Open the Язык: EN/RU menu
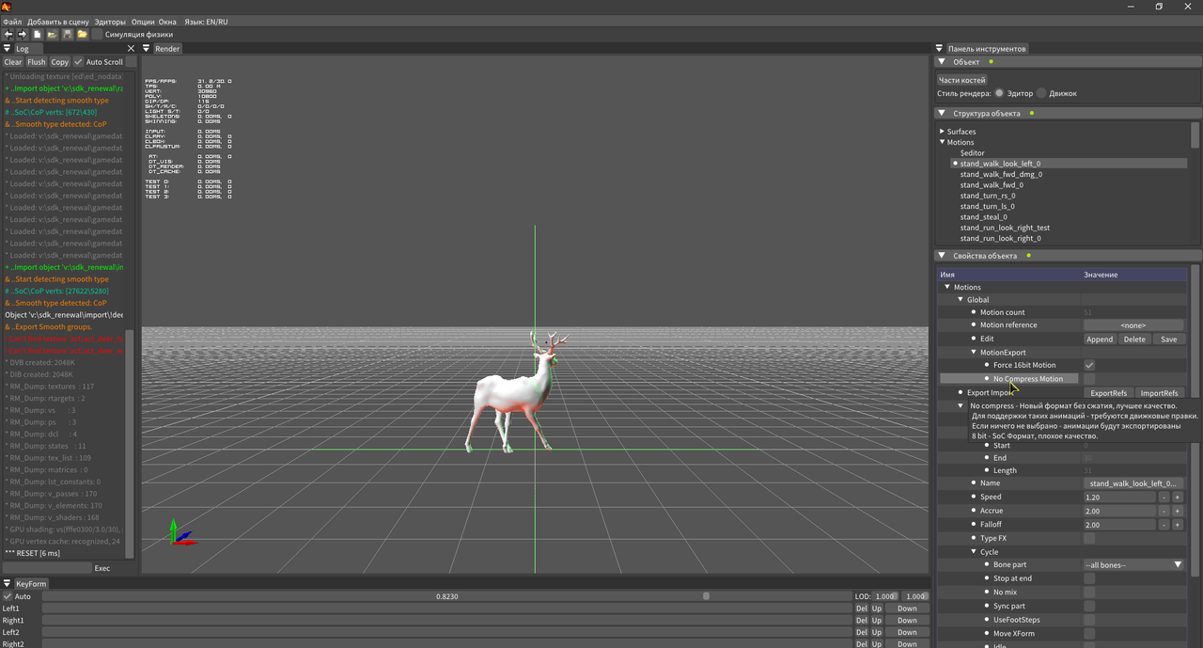This screenshot has height=648, width=1203. pos(206,22)
